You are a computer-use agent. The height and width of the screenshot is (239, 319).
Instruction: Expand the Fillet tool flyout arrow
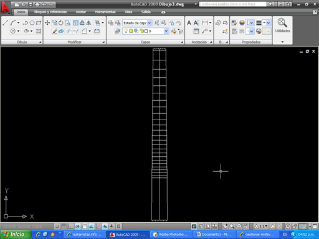coord(90,31)
